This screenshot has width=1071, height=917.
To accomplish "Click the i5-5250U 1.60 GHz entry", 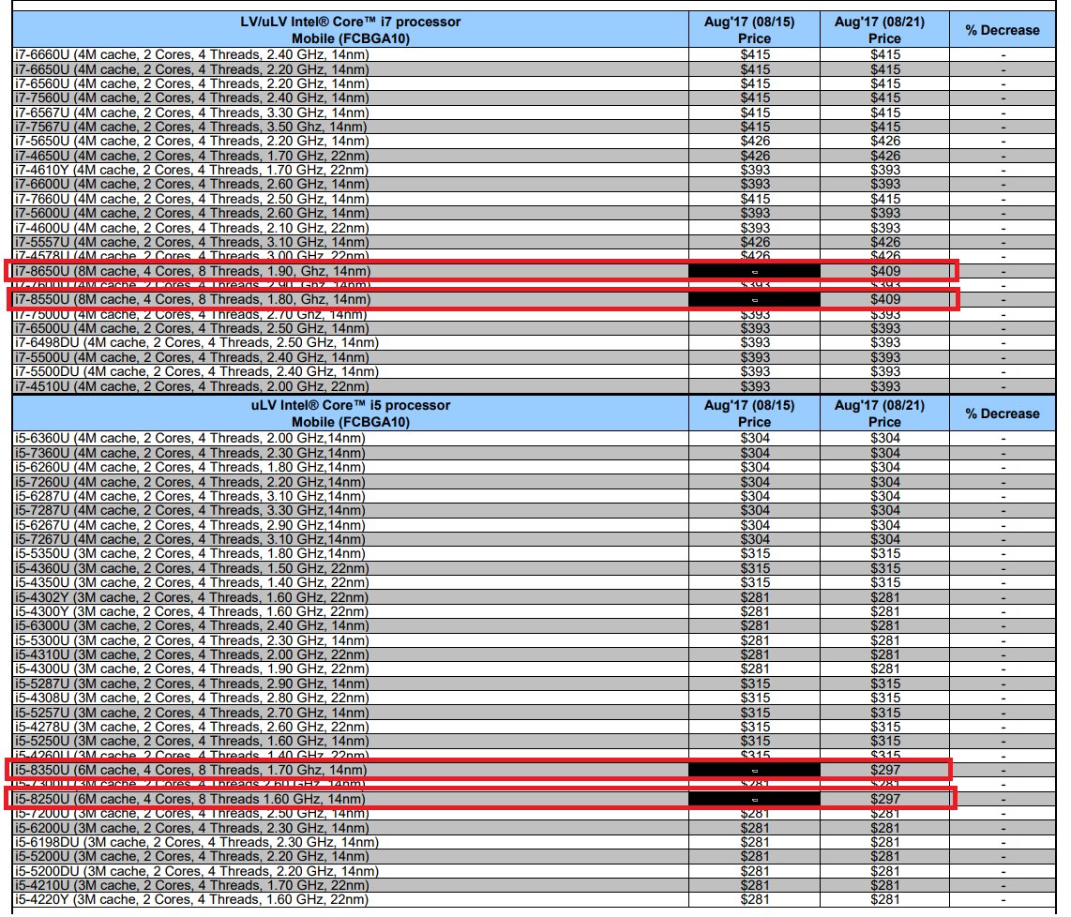I will point(192,742).
